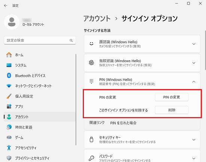Open 個人用設定 category
Image resolution: width=206 pixels, height=162 pixels.
tap(40, 96)
